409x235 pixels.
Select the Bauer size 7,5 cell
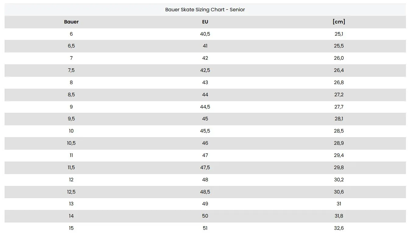point(71,70)
